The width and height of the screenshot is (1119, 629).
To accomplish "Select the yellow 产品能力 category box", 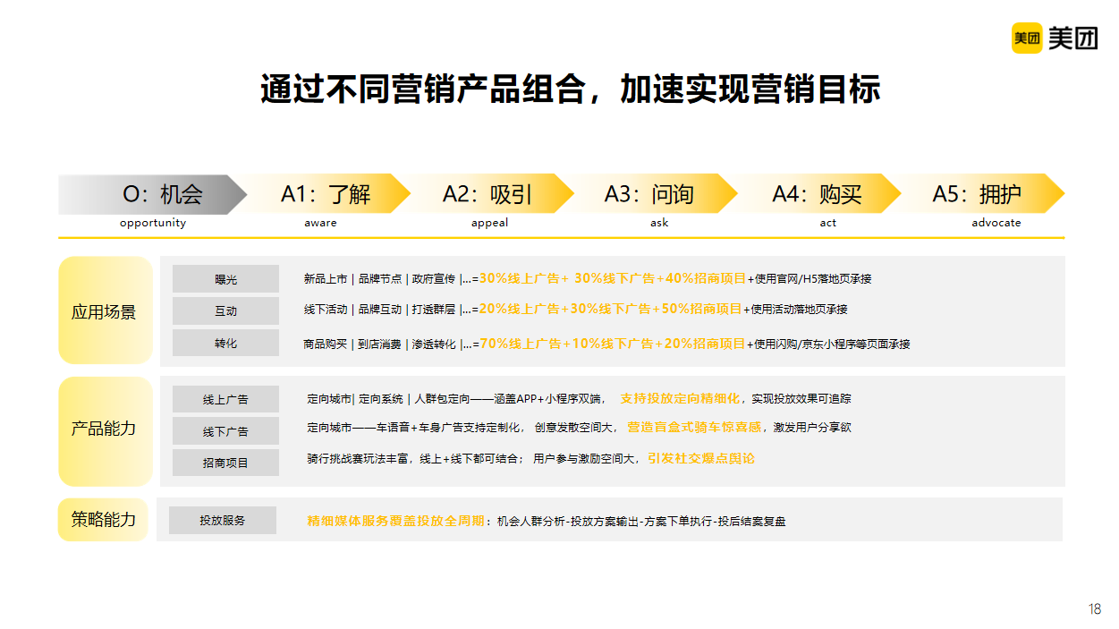I will pos(105,429).
